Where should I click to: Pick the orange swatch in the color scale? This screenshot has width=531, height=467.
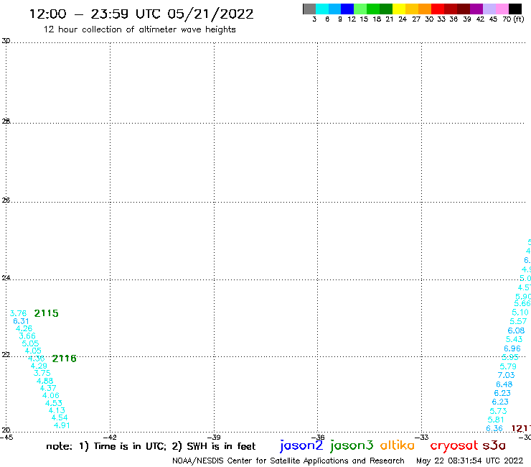tap(425, 9)
